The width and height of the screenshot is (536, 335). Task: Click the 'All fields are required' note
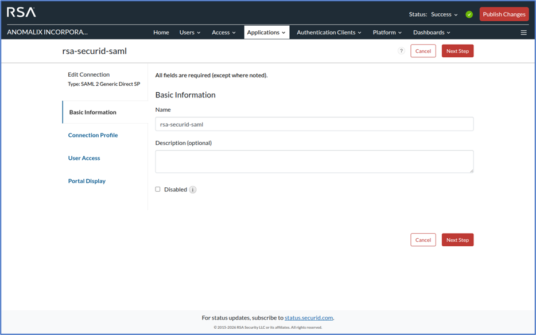click(x=211, y=76)
